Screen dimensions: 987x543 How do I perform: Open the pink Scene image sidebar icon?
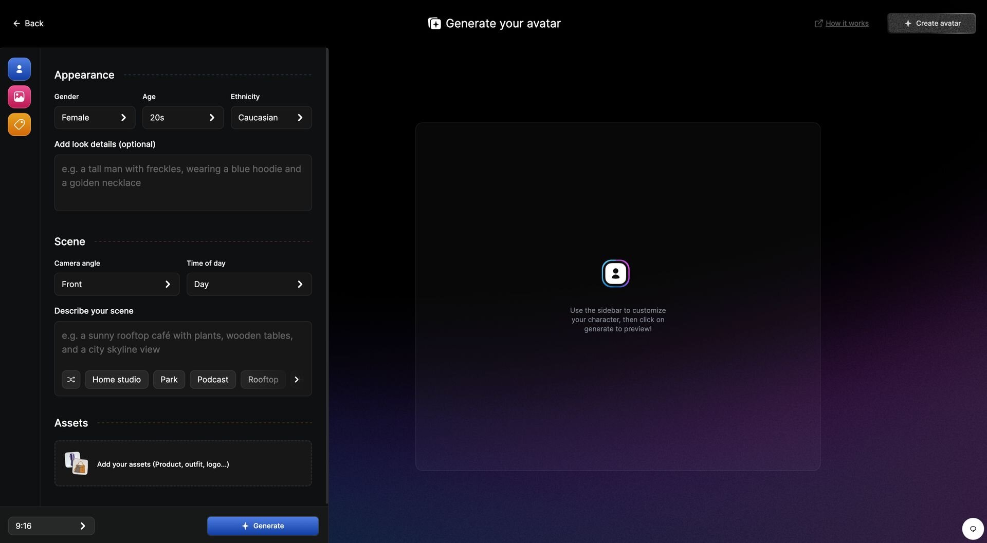pyautogui.click(x=19, y=97)
